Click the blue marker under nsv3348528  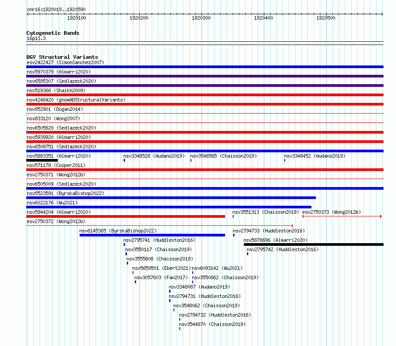click(x=124, y=160)
